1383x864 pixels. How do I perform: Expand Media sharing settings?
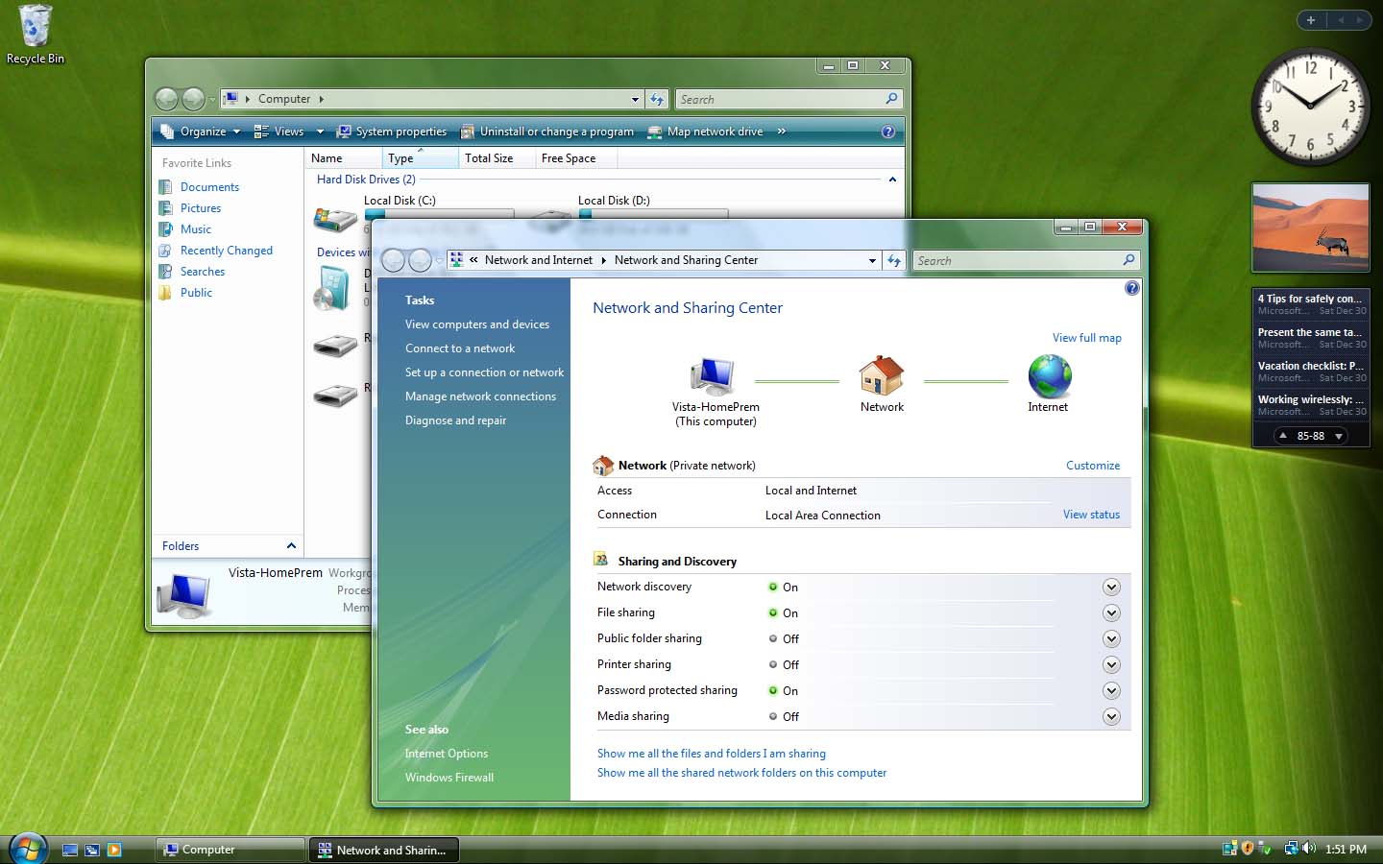1111,716
